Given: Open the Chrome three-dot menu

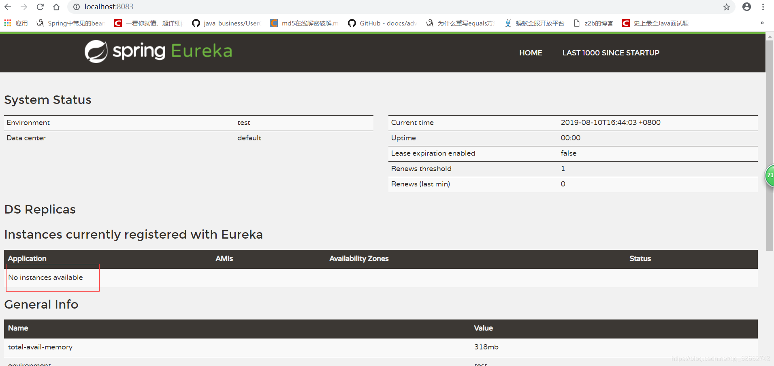Looking at the screenshot, I should pos(763,7).
